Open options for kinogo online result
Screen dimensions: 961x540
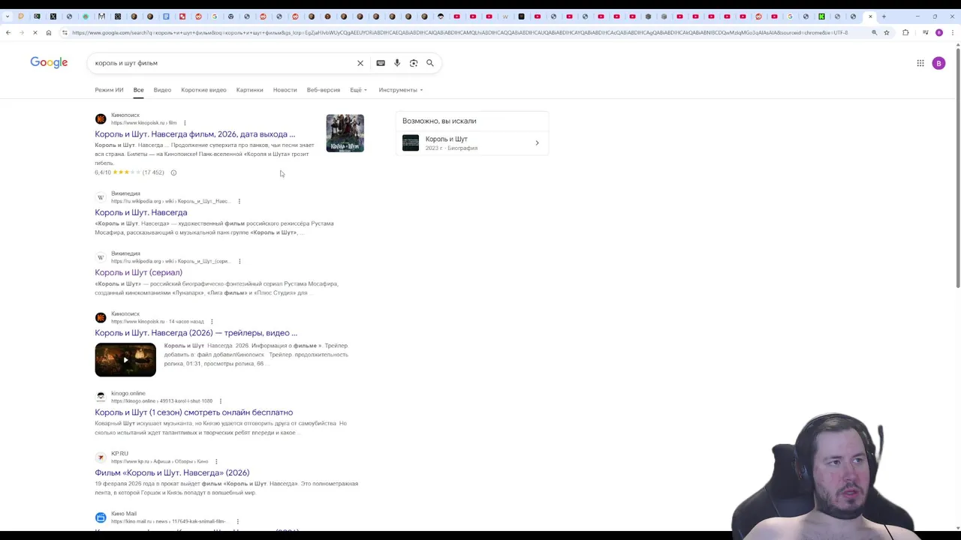(221, 401)
